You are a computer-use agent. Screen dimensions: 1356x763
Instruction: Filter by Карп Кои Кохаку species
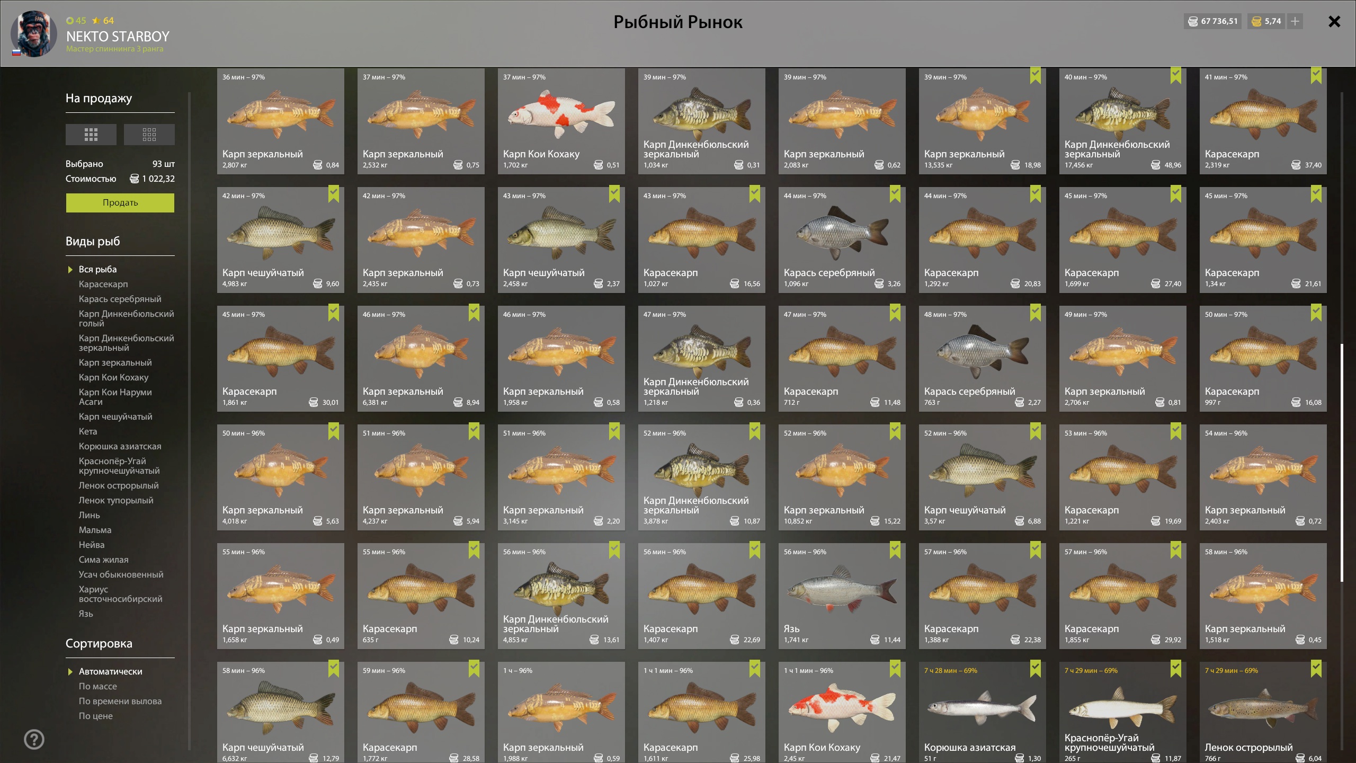coord(113,377)
